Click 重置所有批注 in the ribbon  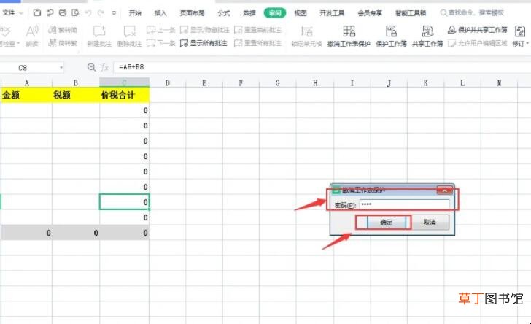(257, 43)
